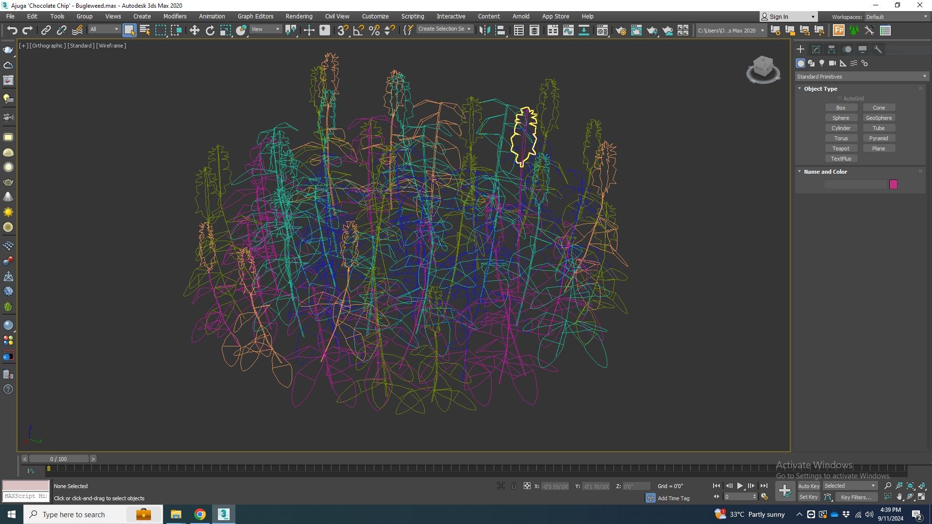Image resolution: width=932 pixels, height=524 pixels.
Task: Open Render Setup dialog icon
Action: click(620, 31)
